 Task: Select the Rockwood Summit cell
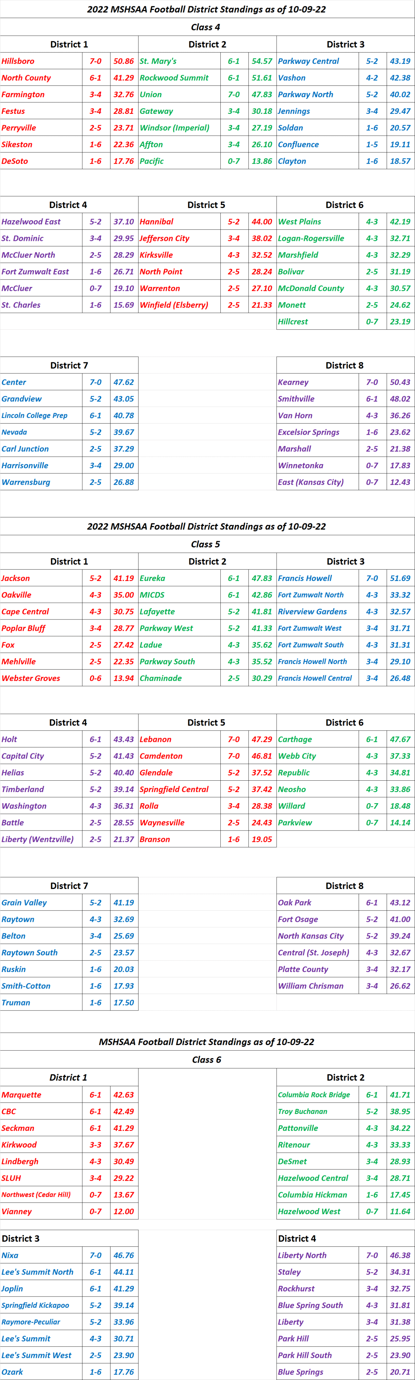pos(179,78)
